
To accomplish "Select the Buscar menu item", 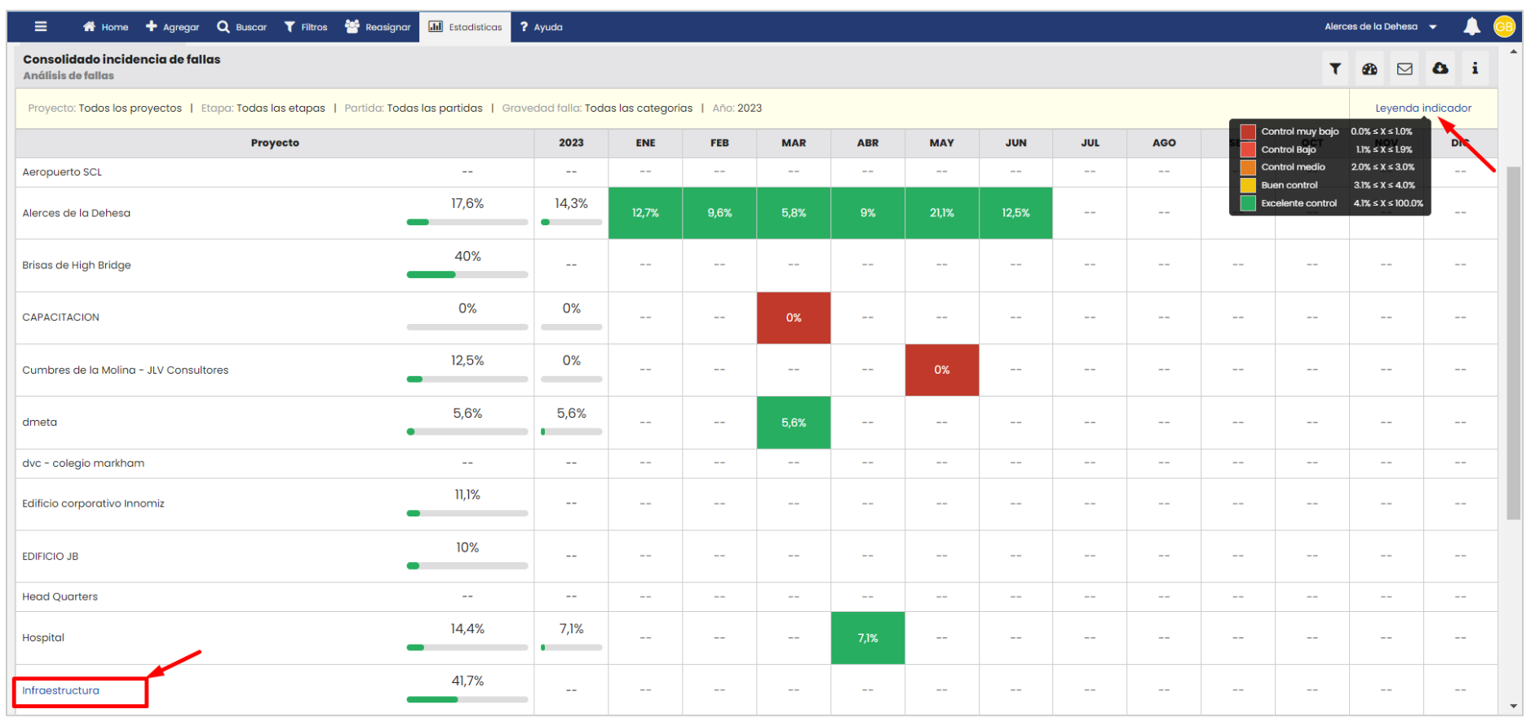I will pos(242,27).
